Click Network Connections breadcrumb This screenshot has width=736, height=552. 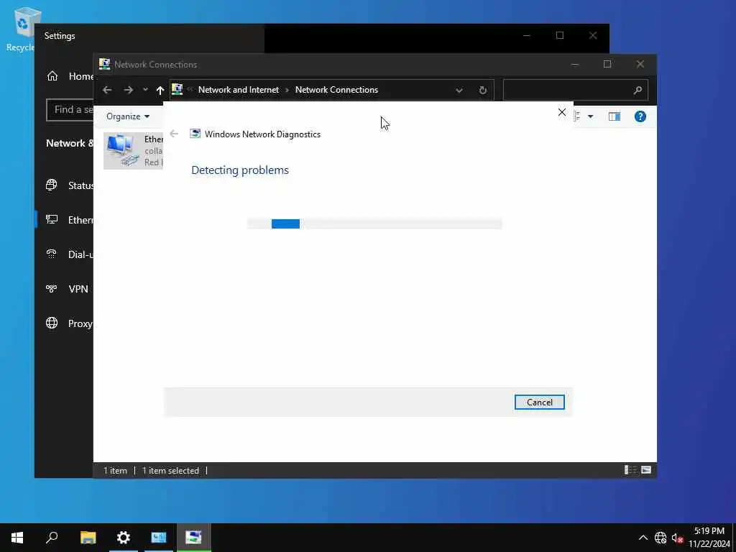coord(336,90)
